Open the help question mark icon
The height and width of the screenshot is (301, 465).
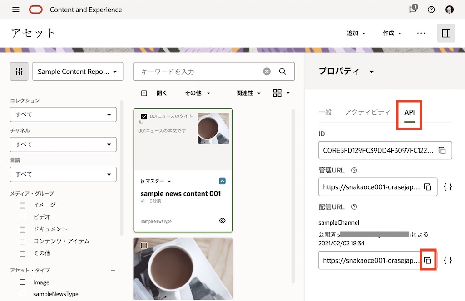click(431, 10)
